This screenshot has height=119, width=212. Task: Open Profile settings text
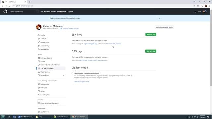point(43,35)
